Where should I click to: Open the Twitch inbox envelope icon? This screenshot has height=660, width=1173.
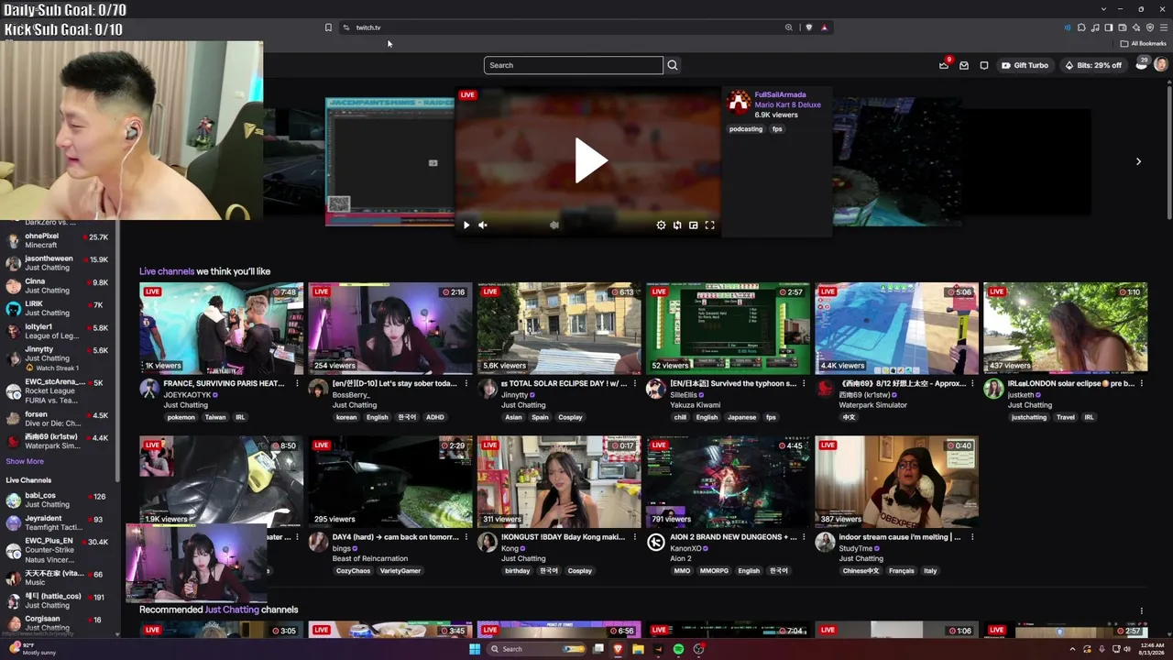click(x=964, y=65)
